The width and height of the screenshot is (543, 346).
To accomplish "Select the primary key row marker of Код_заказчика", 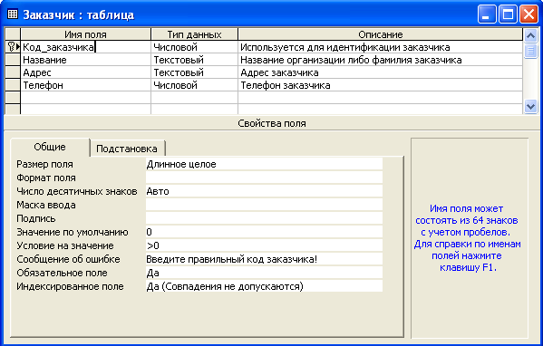I will coord(13,47).
